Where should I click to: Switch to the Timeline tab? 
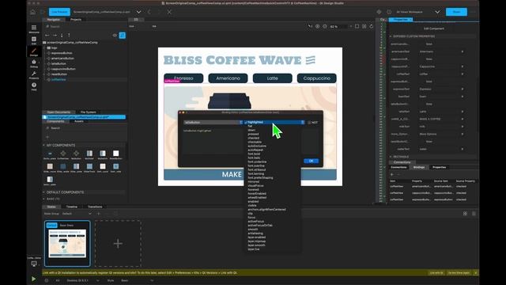coord(72,207)
